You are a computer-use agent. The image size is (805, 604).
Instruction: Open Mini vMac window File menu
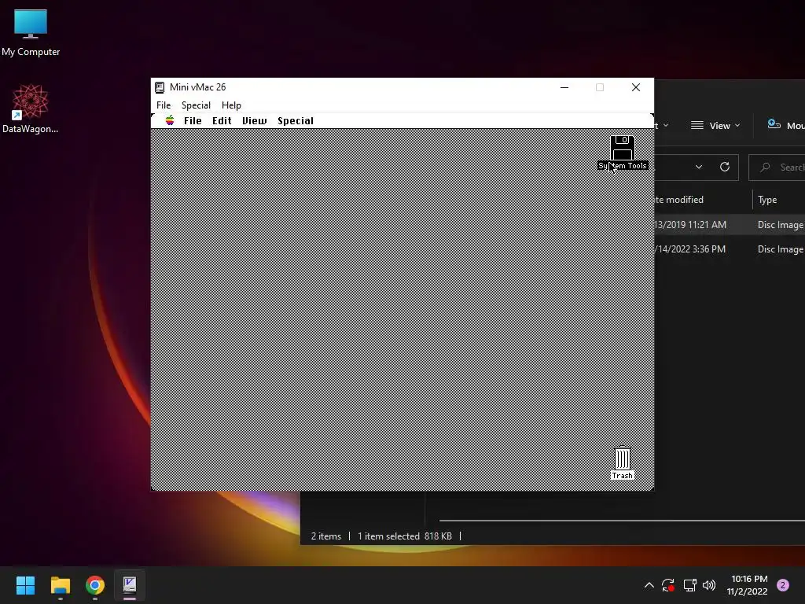pos(164,105)
